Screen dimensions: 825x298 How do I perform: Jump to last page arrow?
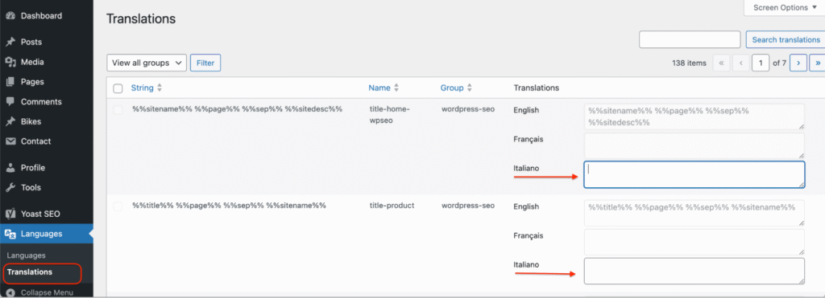tap(817, 63)
